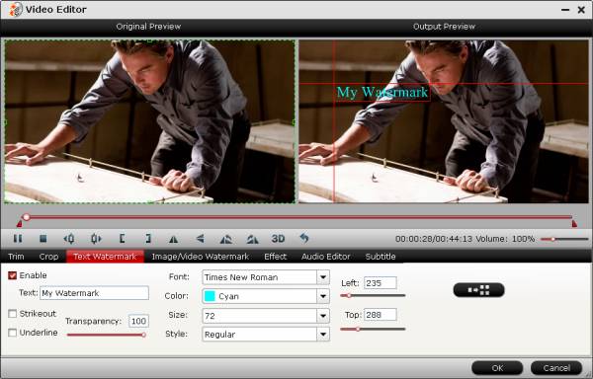Step to the previous frame
Image resolution: width=593 pixels, height=379 pixels.
click(x=69, y=239)
